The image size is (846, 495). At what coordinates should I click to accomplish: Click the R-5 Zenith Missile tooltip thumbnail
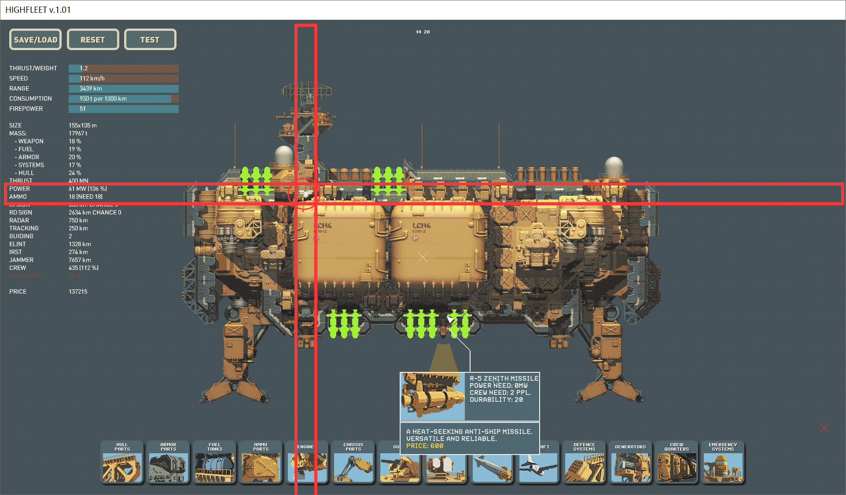tap(432, 396)
